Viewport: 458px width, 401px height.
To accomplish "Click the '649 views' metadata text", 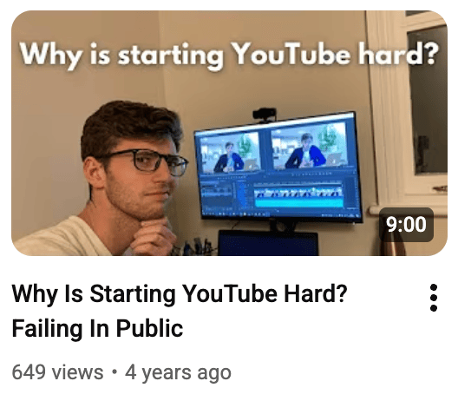I will coord(57,372).
